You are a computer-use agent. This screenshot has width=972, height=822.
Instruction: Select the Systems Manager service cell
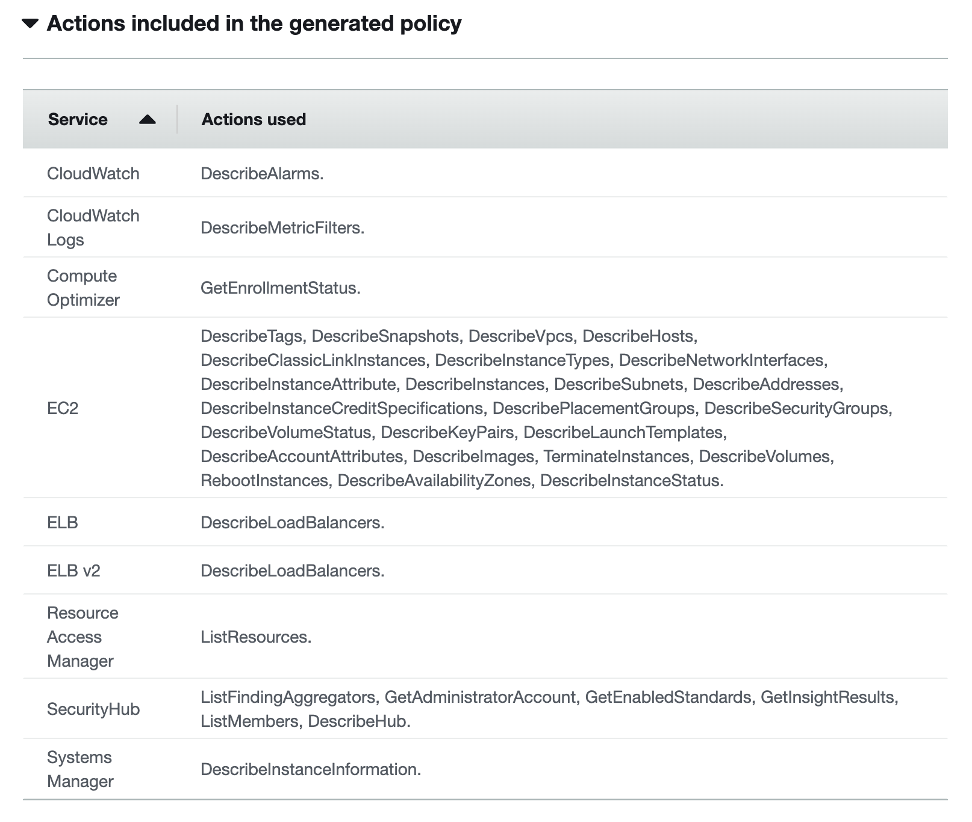(80, 769)
